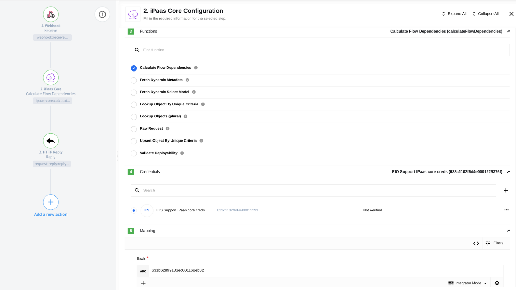
Task: Click the ES credential avatar
Action: pos(147,210)
